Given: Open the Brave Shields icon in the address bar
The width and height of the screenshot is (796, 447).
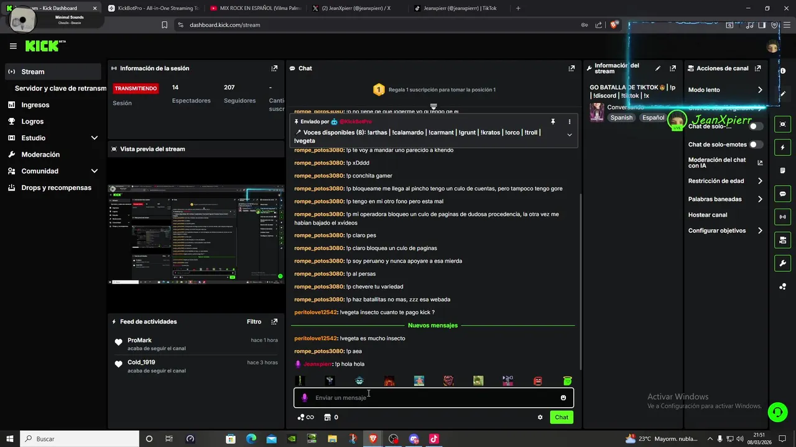Looking at the screenshot, I should coord(614,25).
